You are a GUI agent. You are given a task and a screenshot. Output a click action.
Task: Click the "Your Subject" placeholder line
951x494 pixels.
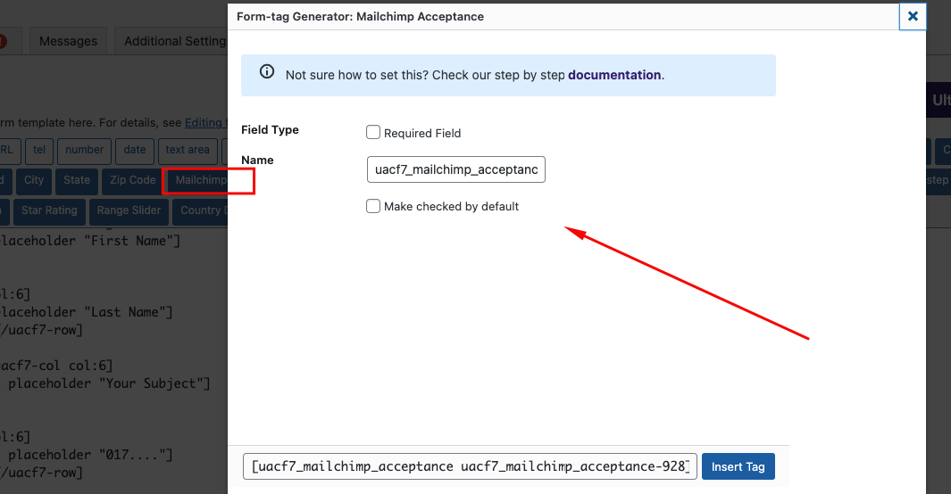[105, 383]
